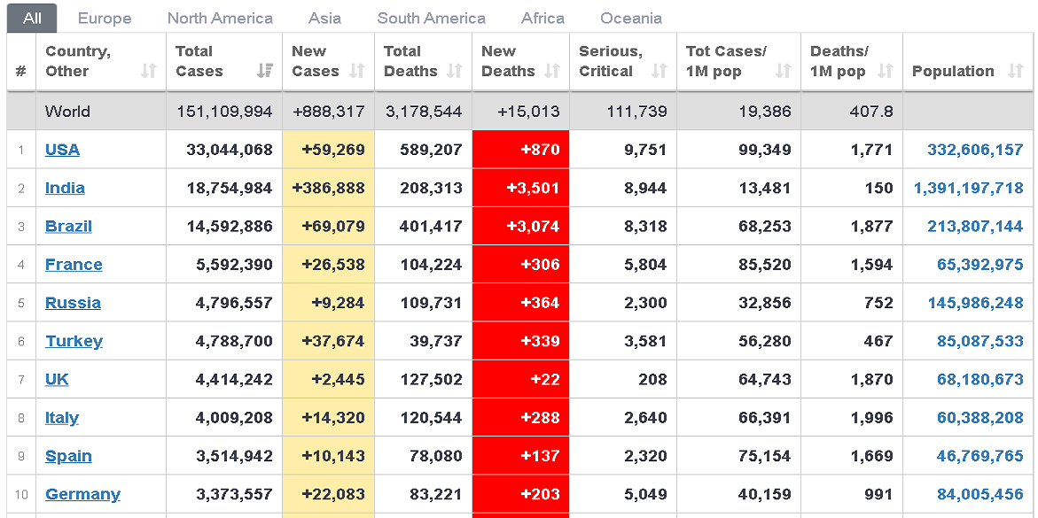This screenshot has height=518, width=1038.
Task: Click sort arrows in Deaths/1M pop header
Action: [x=885, y=71]
